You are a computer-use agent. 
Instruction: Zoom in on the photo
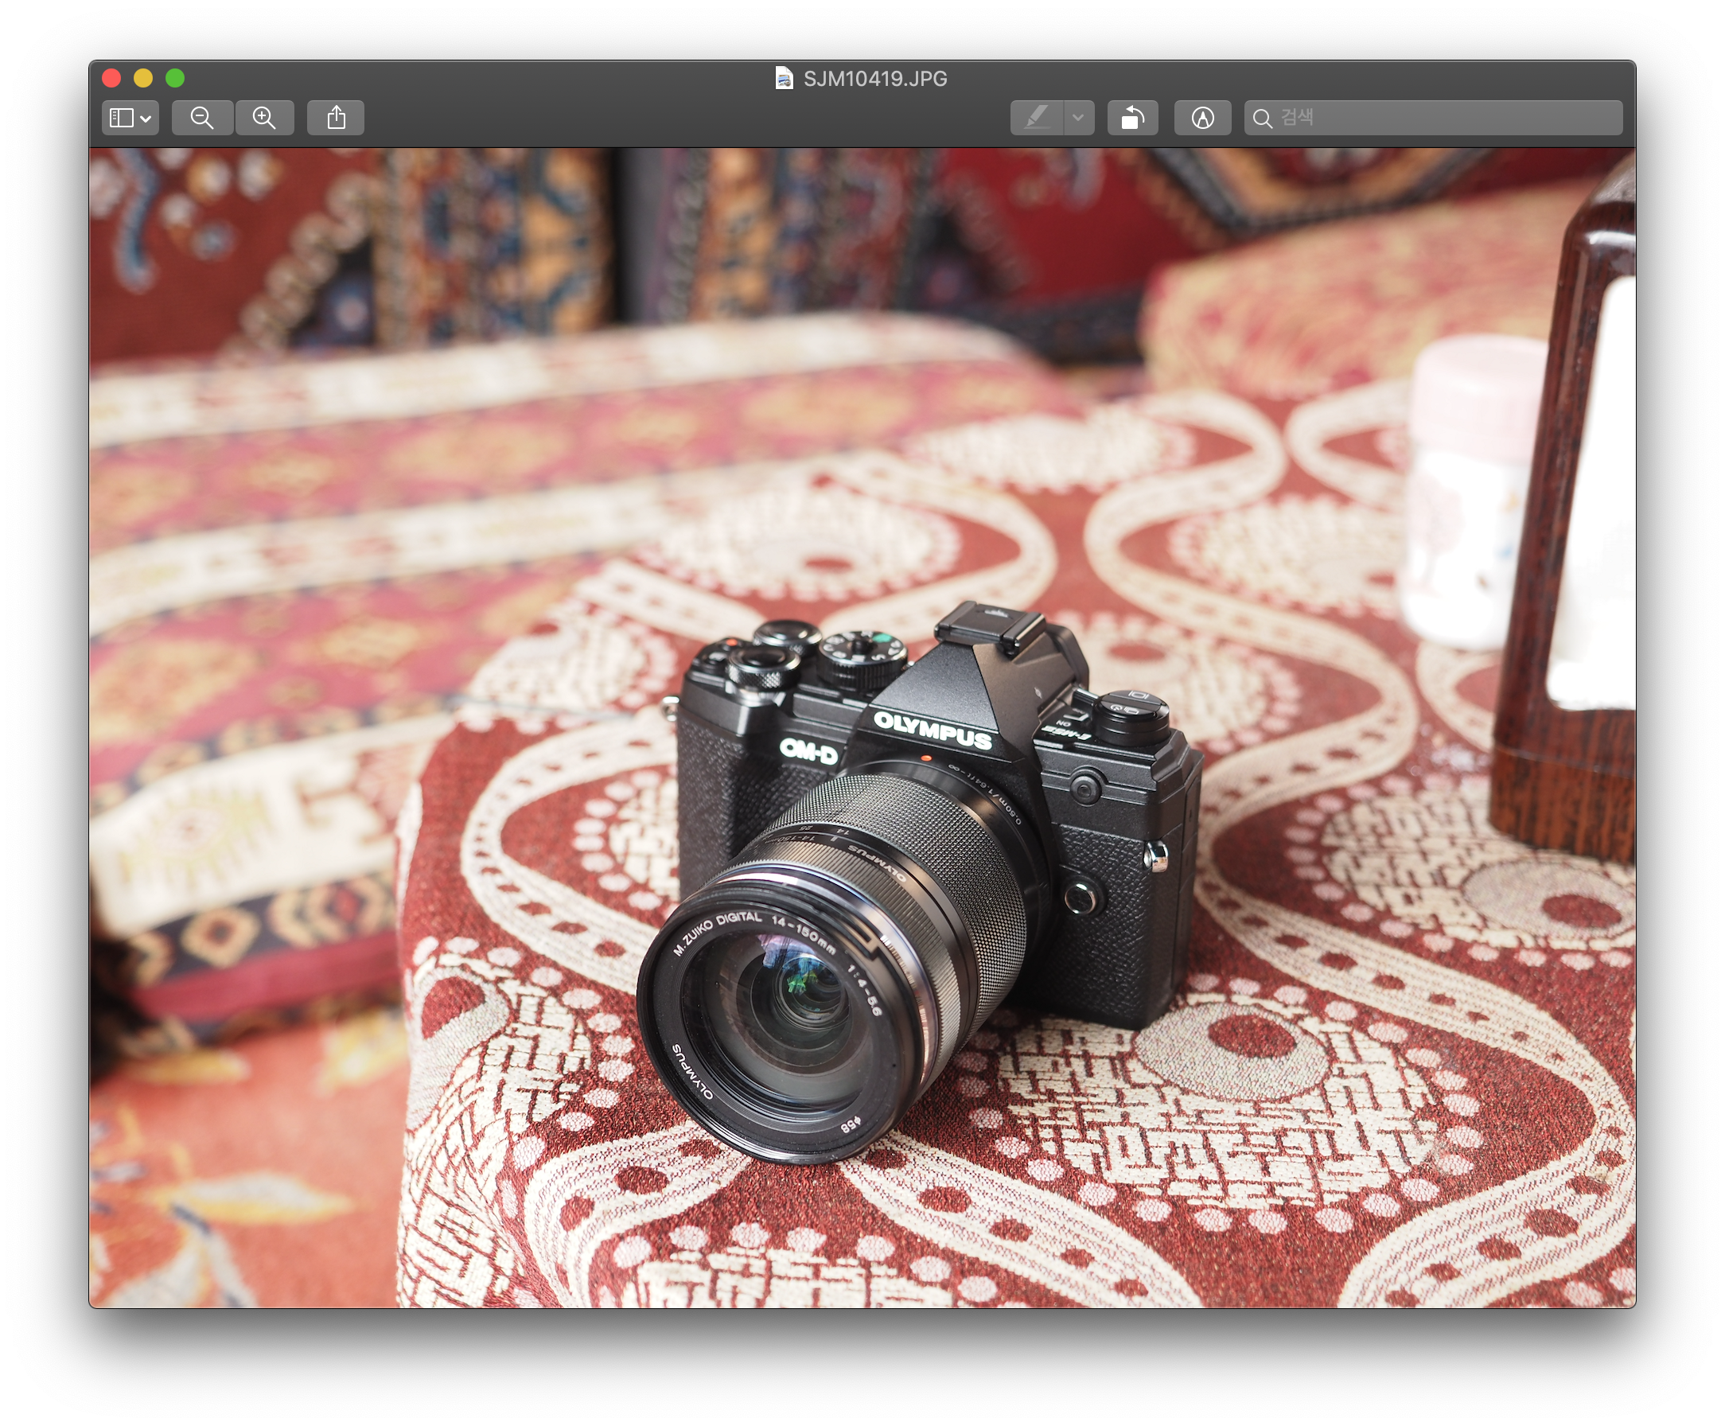coord(264,119)
